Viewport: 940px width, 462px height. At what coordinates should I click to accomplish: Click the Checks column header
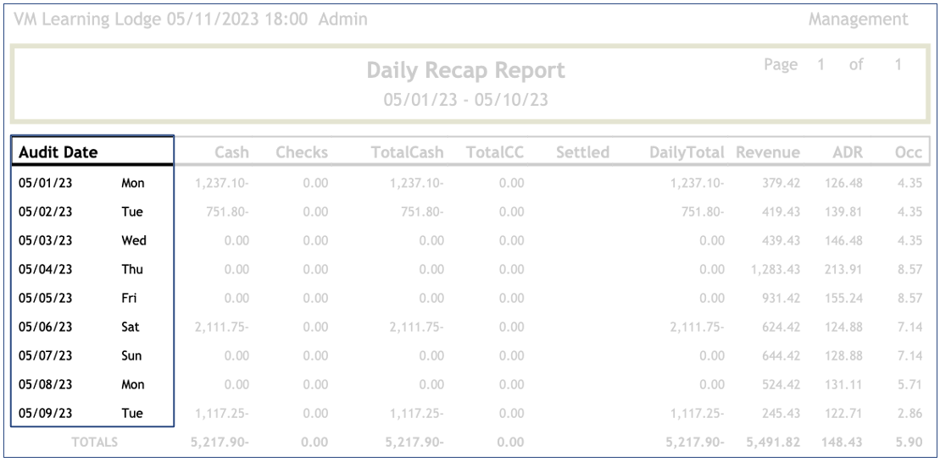click(x=301, y=152)
